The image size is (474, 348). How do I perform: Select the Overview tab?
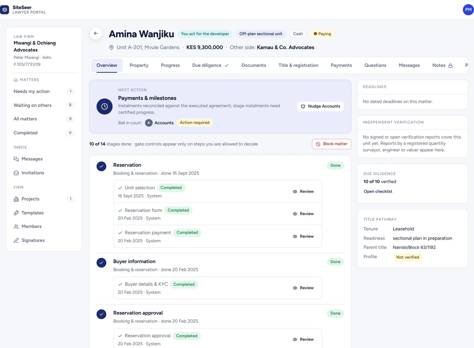[x=107, y=65]
